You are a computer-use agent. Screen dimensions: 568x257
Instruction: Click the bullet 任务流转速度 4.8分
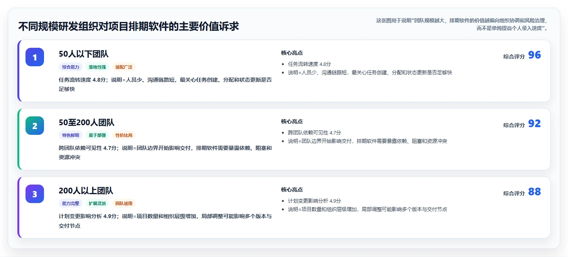click(x=309, y=64)
